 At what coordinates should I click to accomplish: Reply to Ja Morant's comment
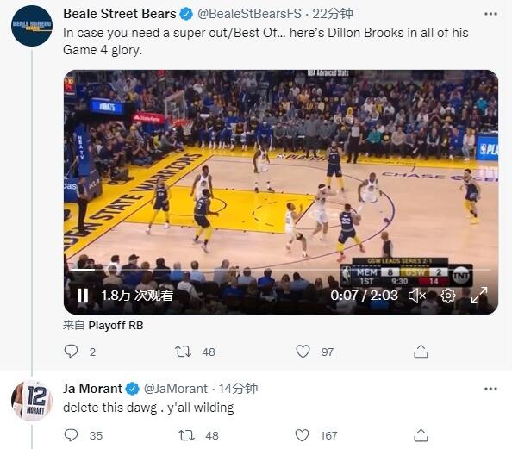coord(71,435)
